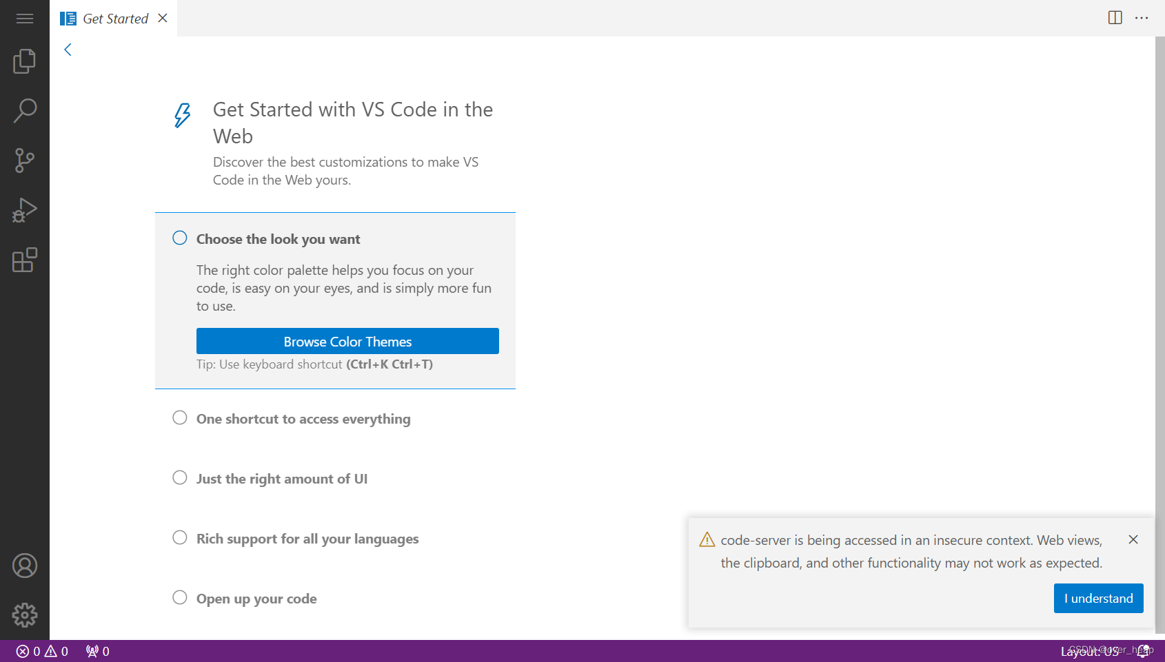Open the Run and Debug view
The height and width of the screenshot is (662, 1165).
(x=25, y=209)
